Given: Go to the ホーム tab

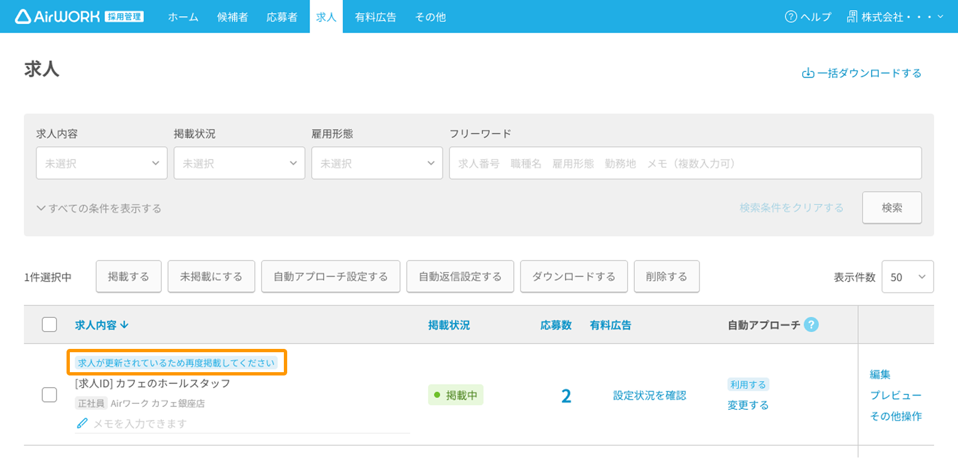Looking at the screenshot, I should click(183, 17).
